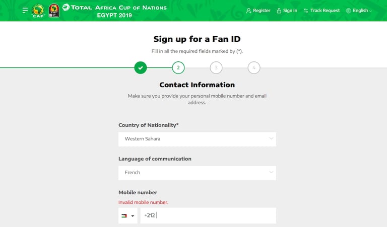Go to step 4 in progress tracker

pyautogui.click(x=254, y=67)
